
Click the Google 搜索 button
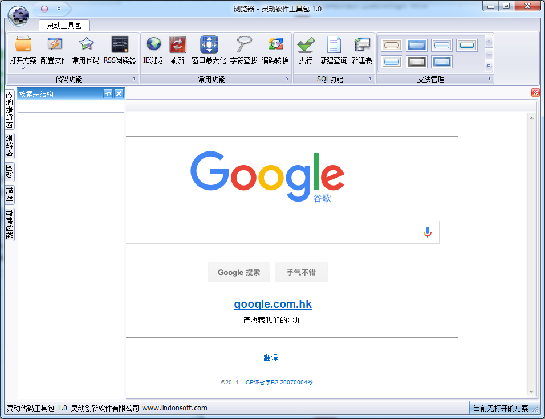[239, 272]
